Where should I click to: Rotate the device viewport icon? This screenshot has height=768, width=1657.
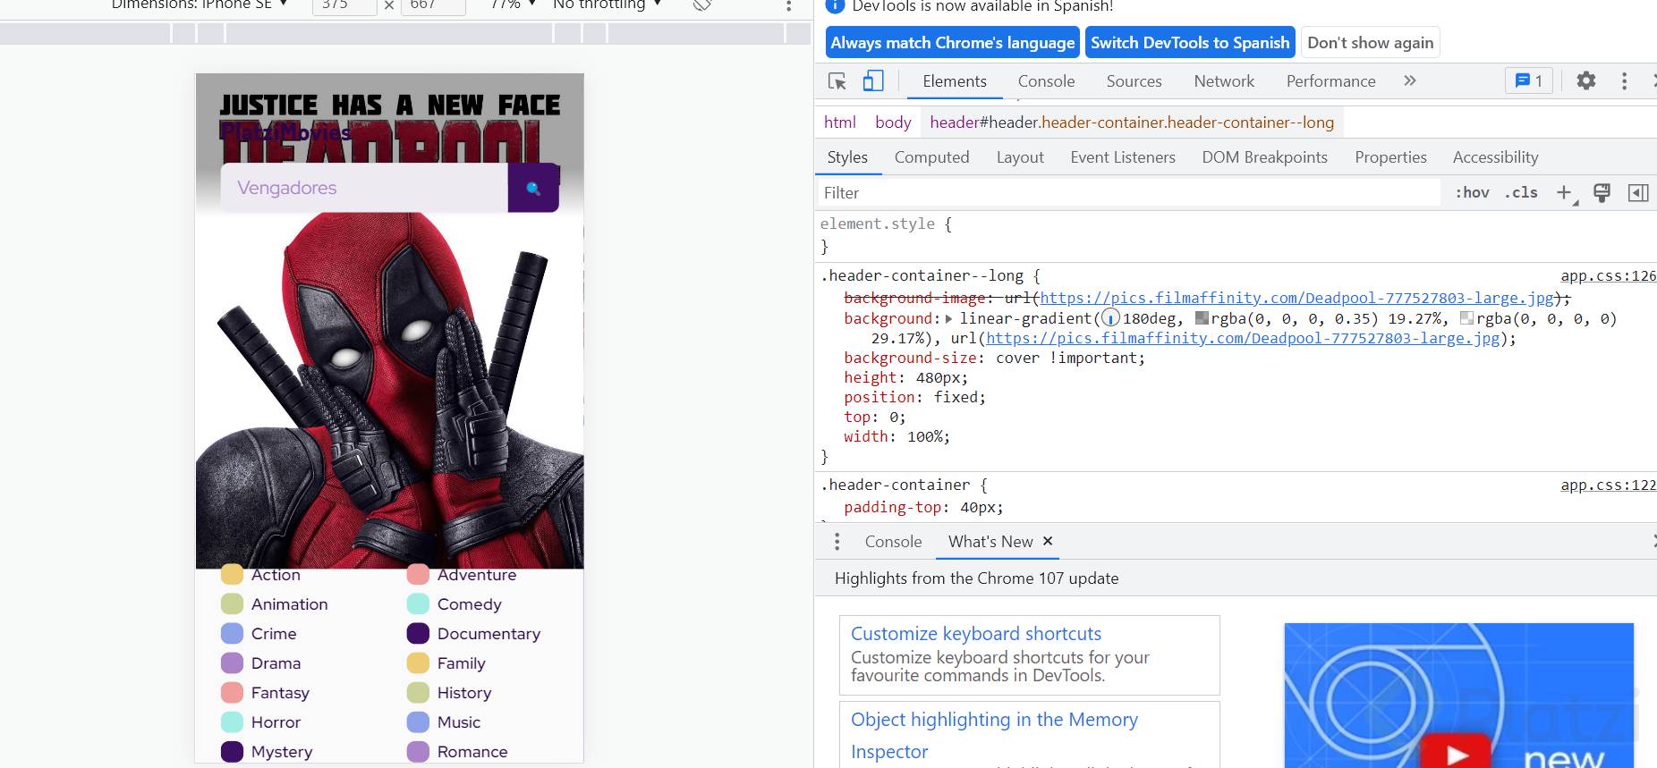point(702,4)
